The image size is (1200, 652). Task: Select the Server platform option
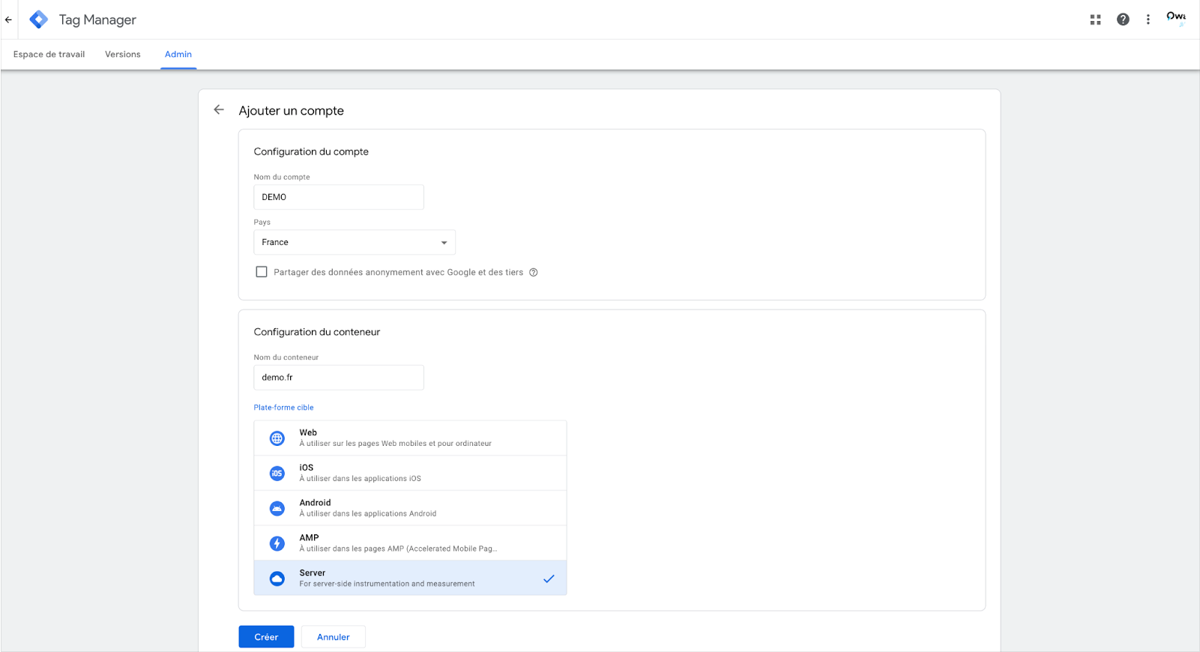410,578
